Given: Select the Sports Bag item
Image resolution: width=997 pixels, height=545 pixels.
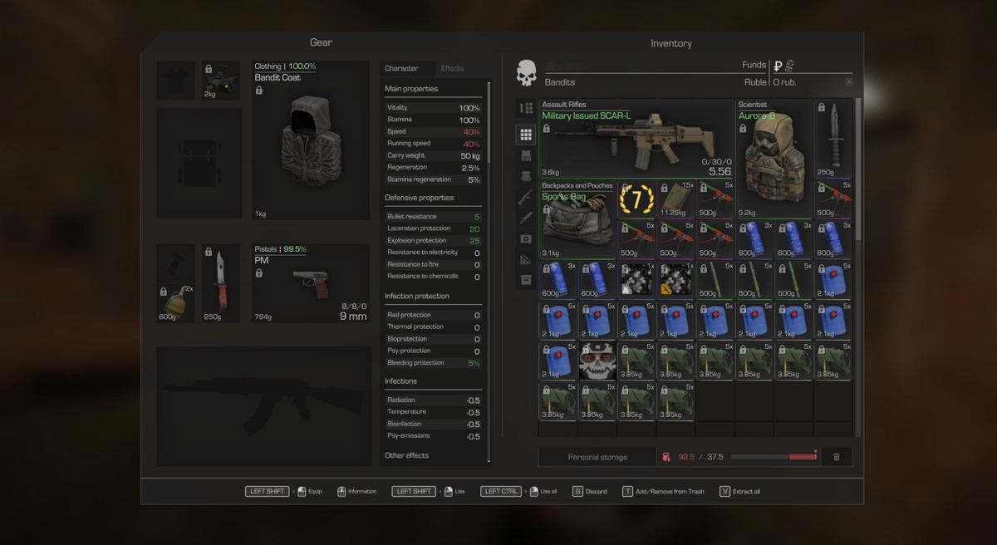Looking at the screenshot, I should tap(578, 219).
